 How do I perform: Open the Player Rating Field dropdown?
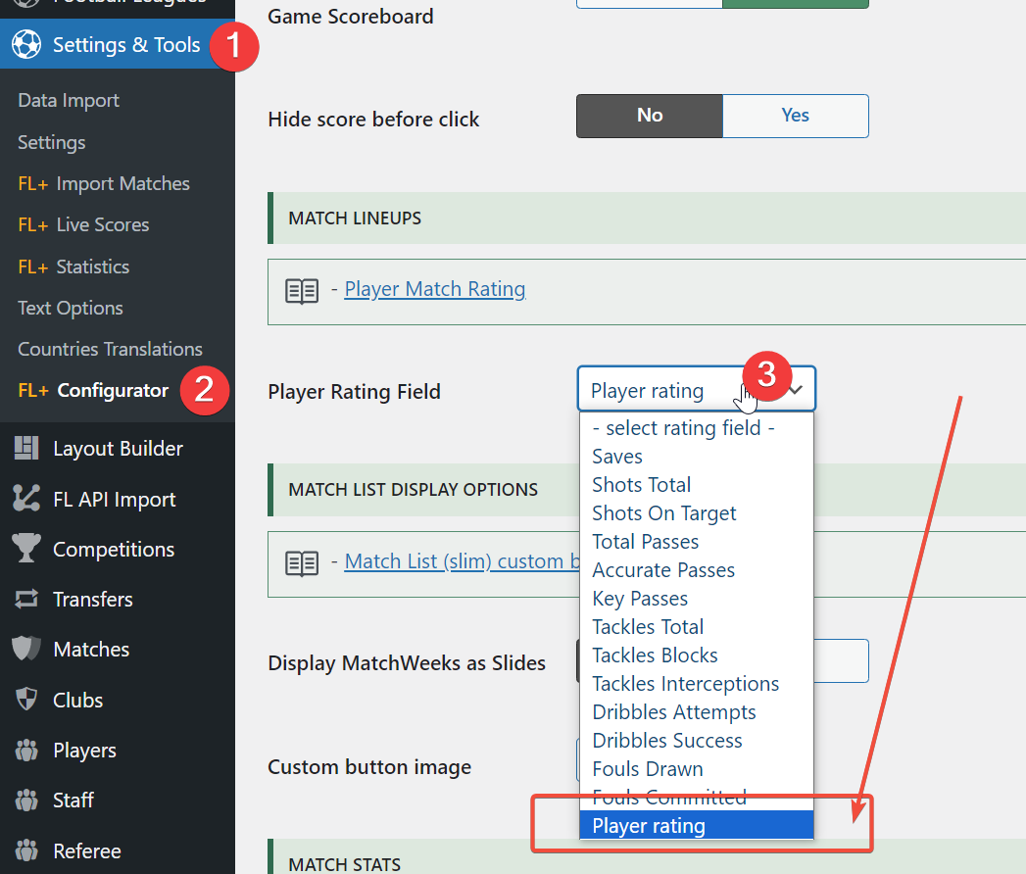[x=696, y=390]
